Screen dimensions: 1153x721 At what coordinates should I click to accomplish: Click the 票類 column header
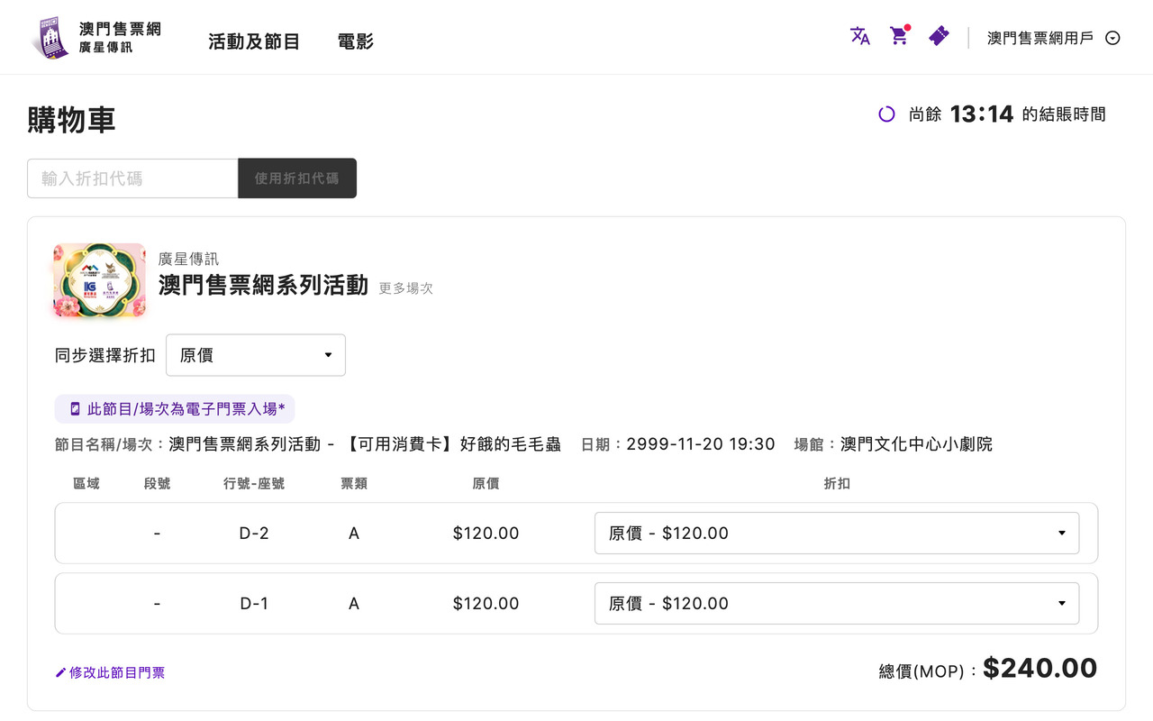[354, 484]
